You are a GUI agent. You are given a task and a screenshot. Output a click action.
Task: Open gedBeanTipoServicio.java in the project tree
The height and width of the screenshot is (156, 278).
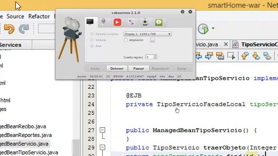click(29, 152)
